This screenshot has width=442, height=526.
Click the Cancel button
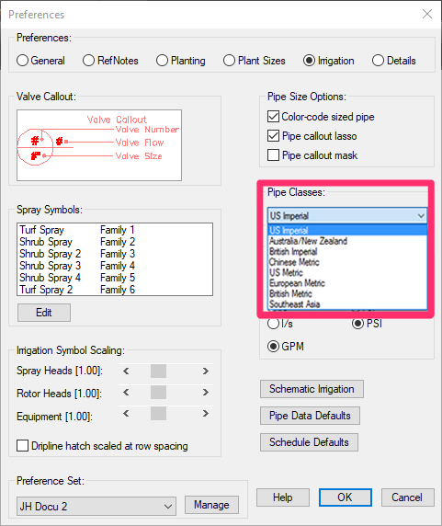click(x=407, y=497)
